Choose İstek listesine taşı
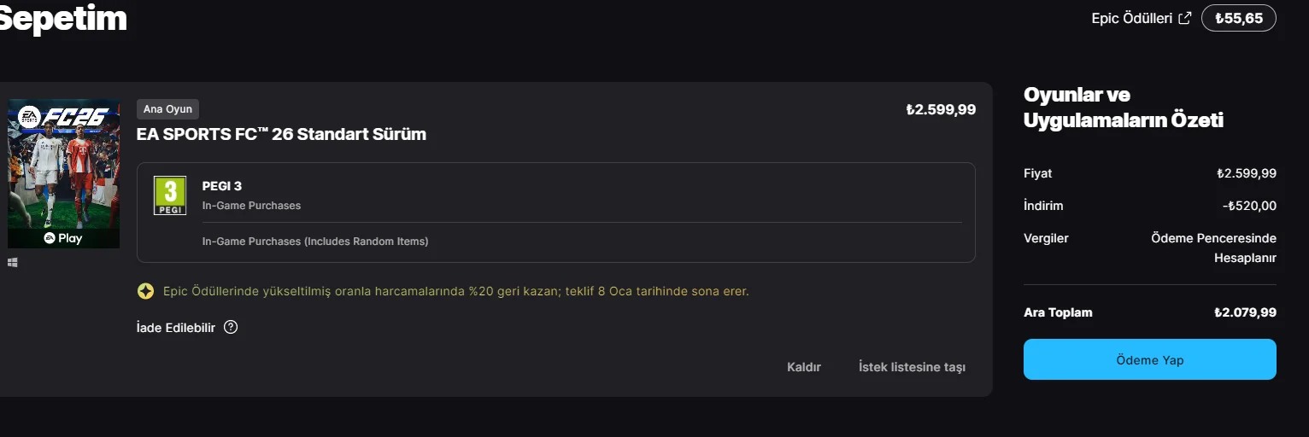The width and height of the screenshot is (1309, 437). tap(912, 367)
